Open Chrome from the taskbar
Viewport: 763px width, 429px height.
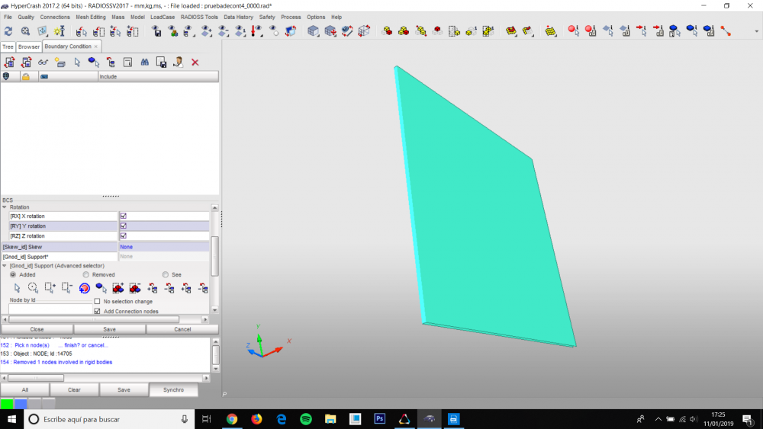click(x=232, y=419)
